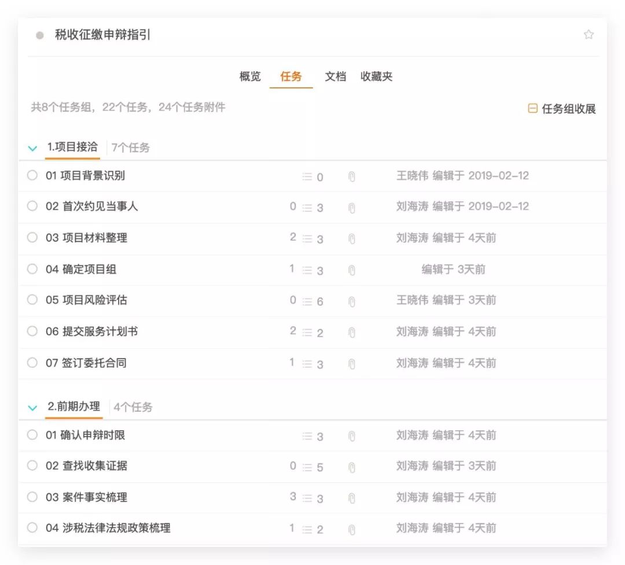The image size is (625, 565).
Task: Click attachment paperclip for 02 查找收集证据
Action: pyautogui.click(x=352, y=467)
